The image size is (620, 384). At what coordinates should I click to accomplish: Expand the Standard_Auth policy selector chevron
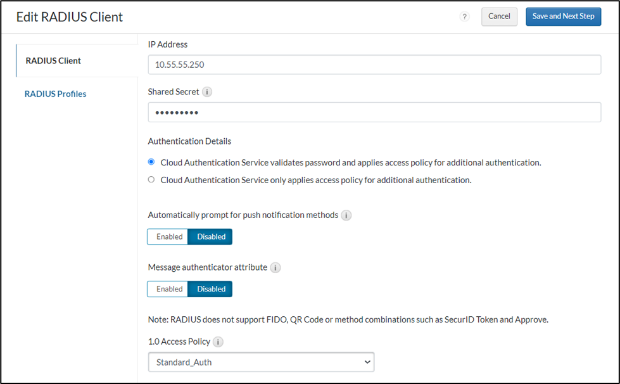tap(367, 362)
